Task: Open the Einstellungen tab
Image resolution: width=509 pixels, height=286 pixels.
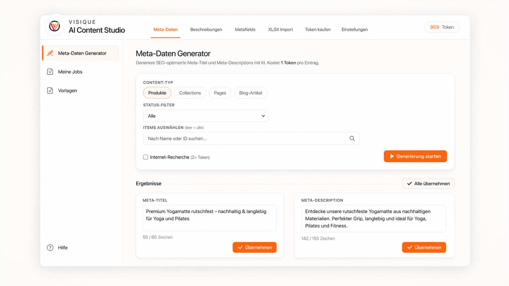Action: (355, 30)
